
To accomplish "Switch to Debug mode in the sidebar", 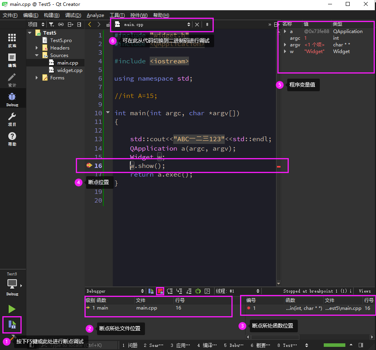I will [x=12, y=96].
